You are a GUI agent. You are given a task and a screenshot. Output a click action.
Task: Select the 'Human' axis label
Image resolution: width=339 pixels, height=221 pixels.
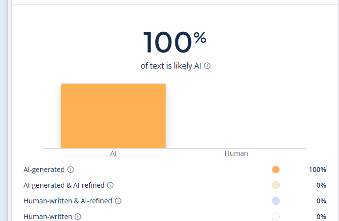[x=236, y=153]
